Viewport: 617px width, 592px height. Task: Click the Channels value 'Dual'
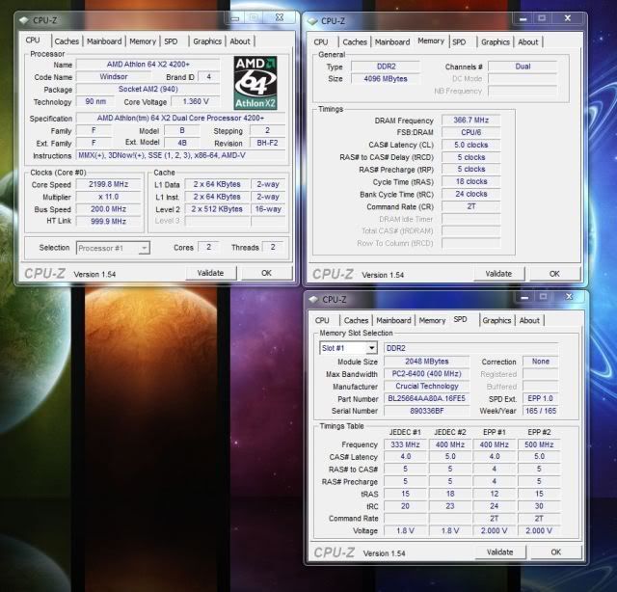point(523,67)
